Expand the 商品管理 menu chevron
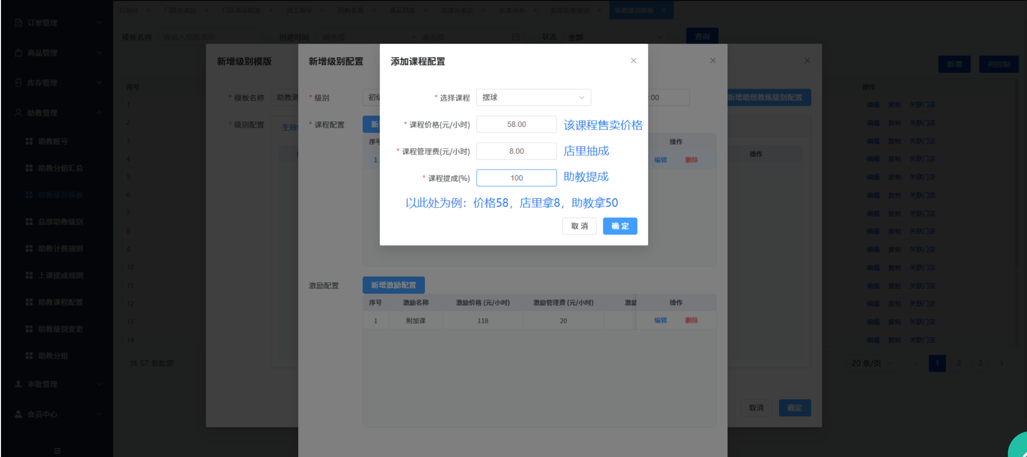The image size is (1027, 457). 99,53
